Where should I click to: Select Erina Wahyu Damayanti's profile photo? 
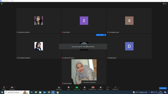[39, 46]
